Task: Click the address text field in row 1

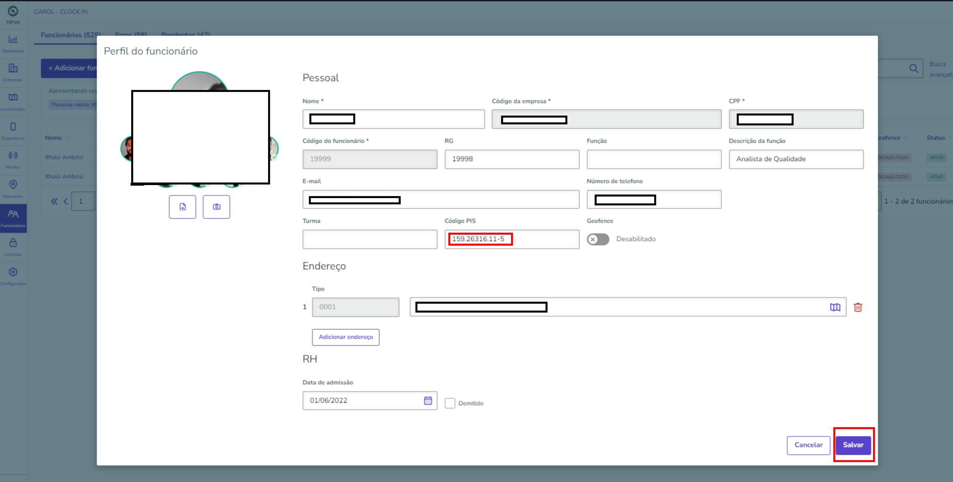Action: click(628, 307)
